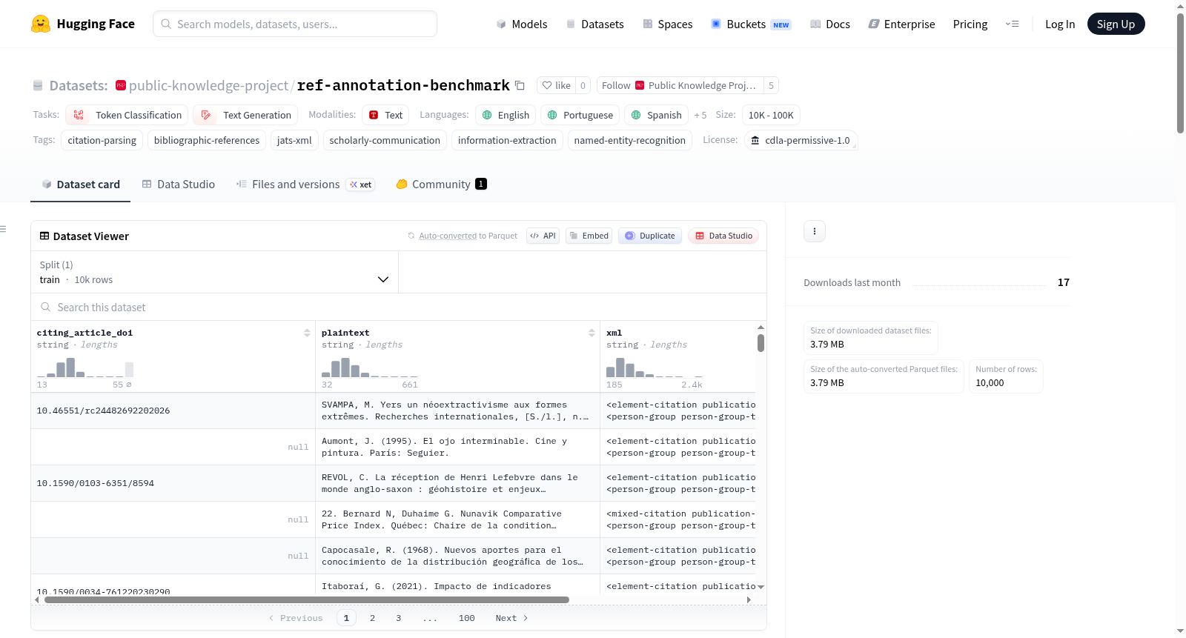This screenshot has width=1186, height=638.
Task: Open Buckets in top navigation
Action: [751, 24]
